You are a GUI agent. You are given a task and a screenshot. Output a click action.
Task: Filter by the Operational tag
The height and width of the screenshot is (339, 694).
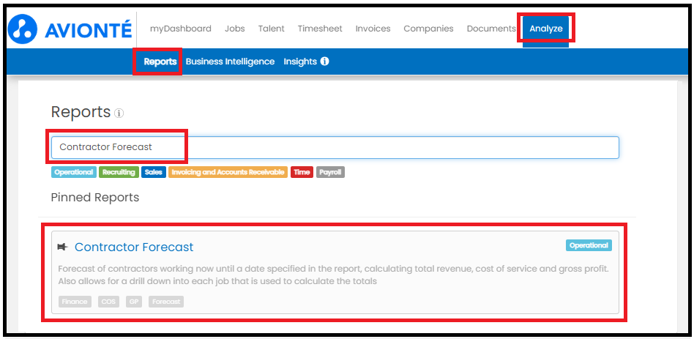tap(74, 172)
